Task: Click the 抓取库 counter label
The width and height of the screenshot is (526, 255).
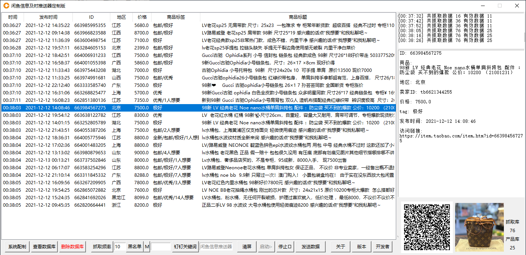Action: (x=512, y=222)
